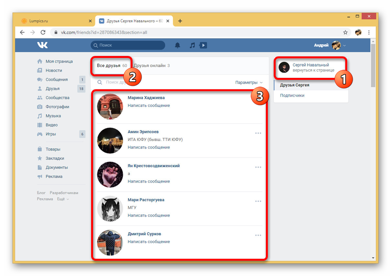This screenshot has height=276, width=391.
Task: Click the Новости newspaper icon
Action: click(39, 70)
